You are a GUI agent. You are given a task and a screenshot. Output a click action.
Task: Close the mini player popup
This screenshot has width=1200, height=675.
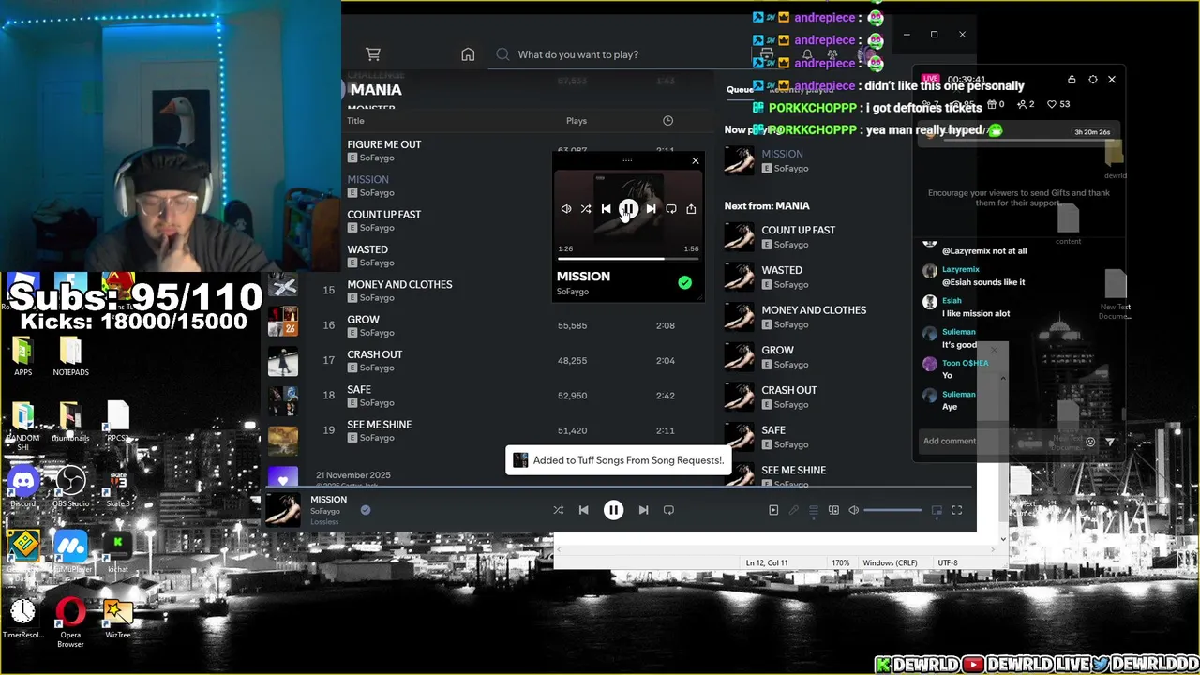[x=696, y=161]
